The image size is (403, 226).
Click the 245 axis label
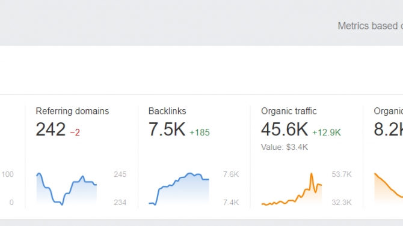pyautogui.click(x=120, y=174)
